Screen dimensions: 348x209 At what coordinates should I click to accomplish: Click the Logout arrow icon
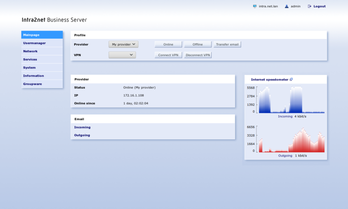click(x=309, y=6)
